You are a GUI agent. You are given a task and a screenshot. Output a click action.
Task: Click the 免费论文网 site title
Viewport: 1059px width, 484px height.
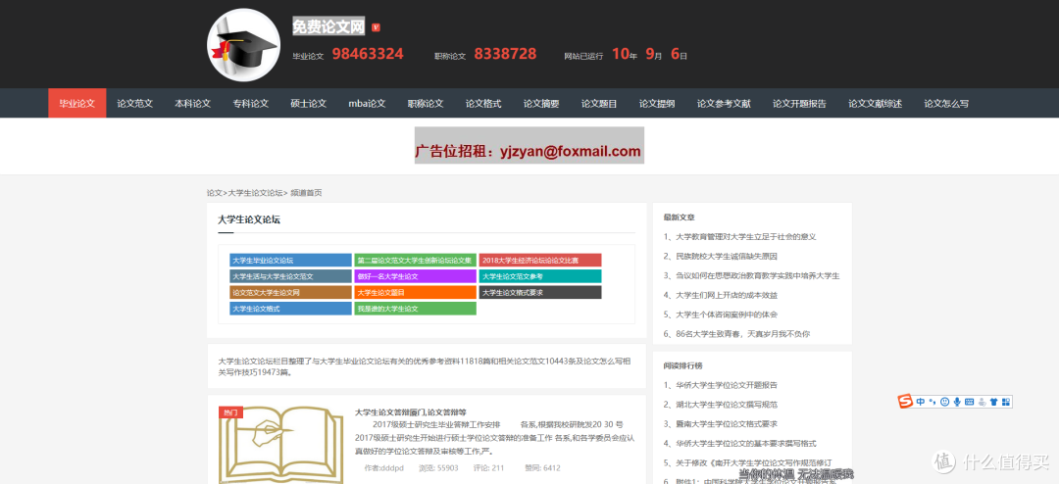point(328,26)
